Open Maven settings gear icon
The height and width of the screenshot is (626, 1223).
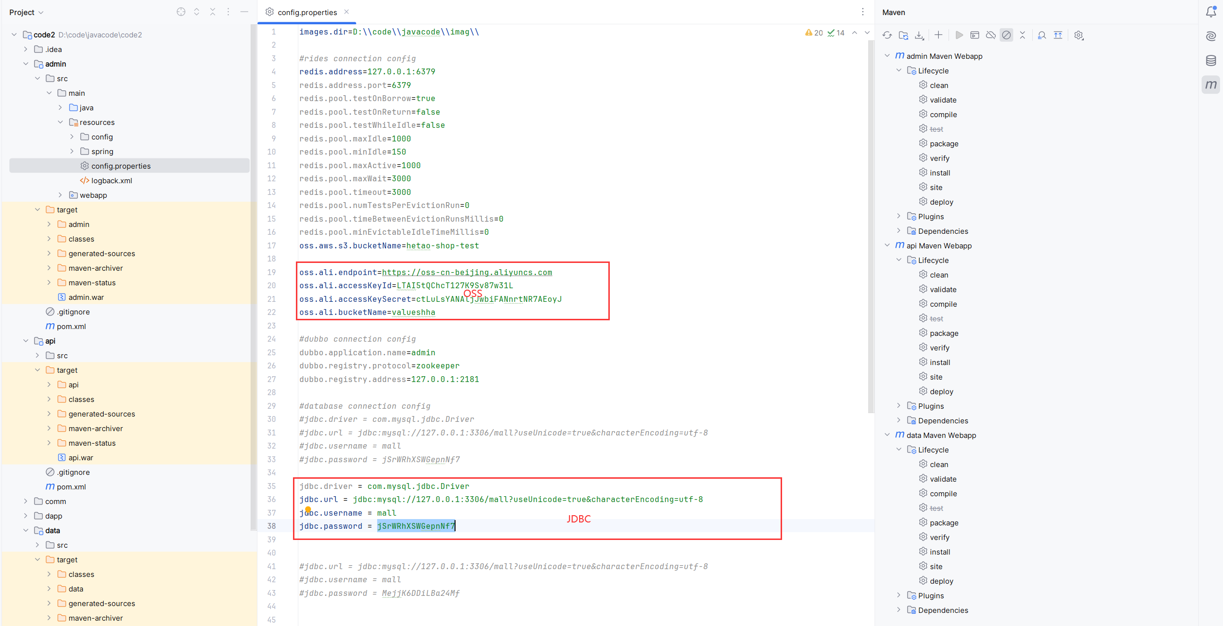[1078, 35]
